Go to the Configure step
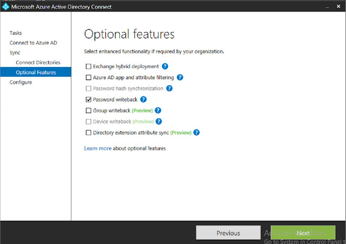346x244 pixels. click(x=21, y=82)
